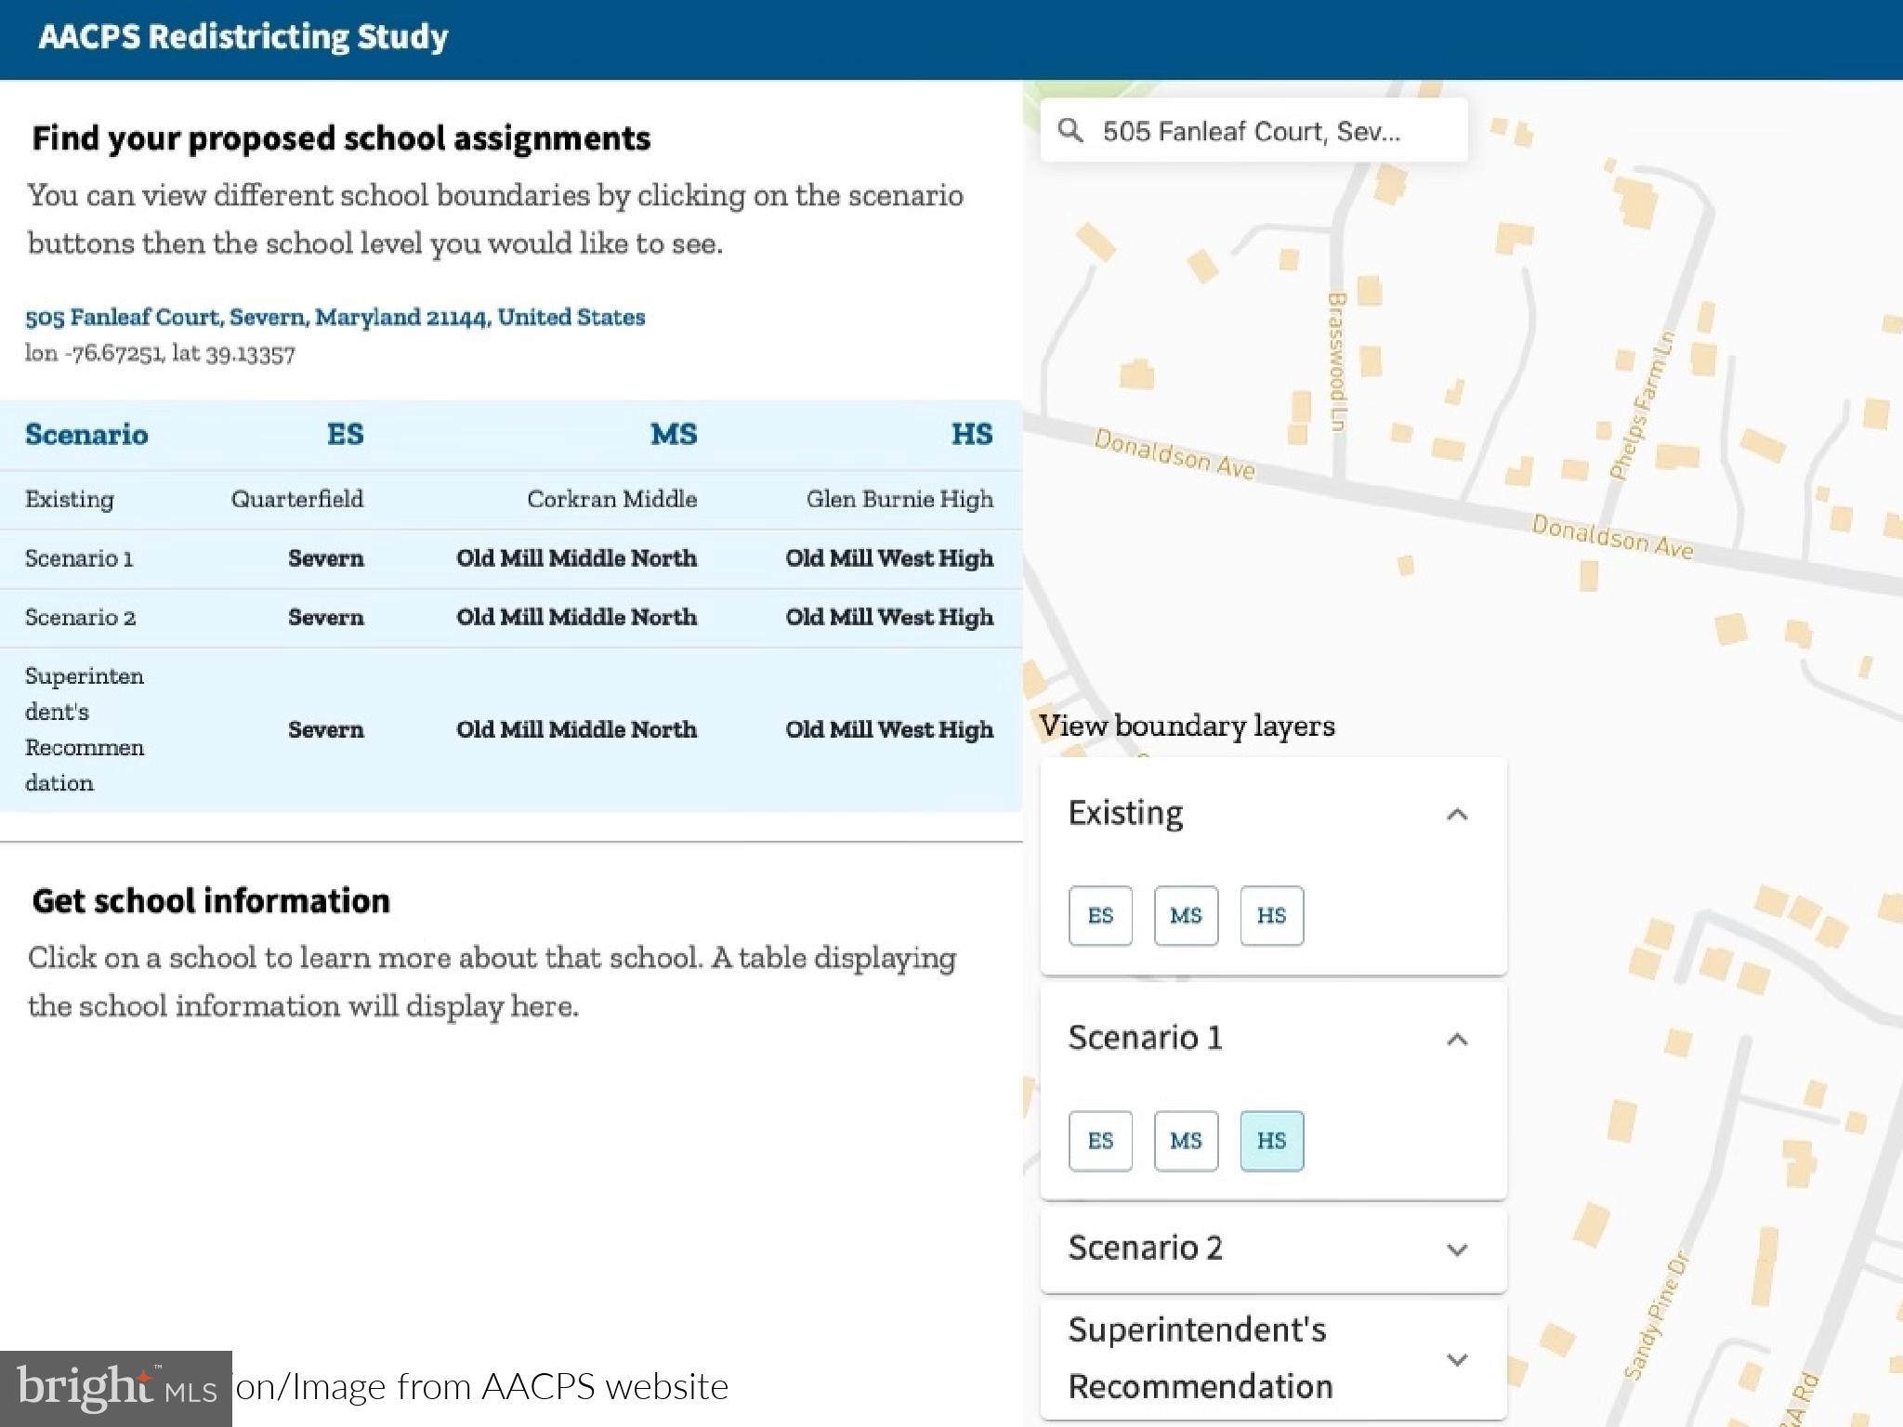Collapse the Scenario 1 panel chevron
Image resolution: width=1903 pixels, height=1427 pixels.
[x=1457, y=1040]
